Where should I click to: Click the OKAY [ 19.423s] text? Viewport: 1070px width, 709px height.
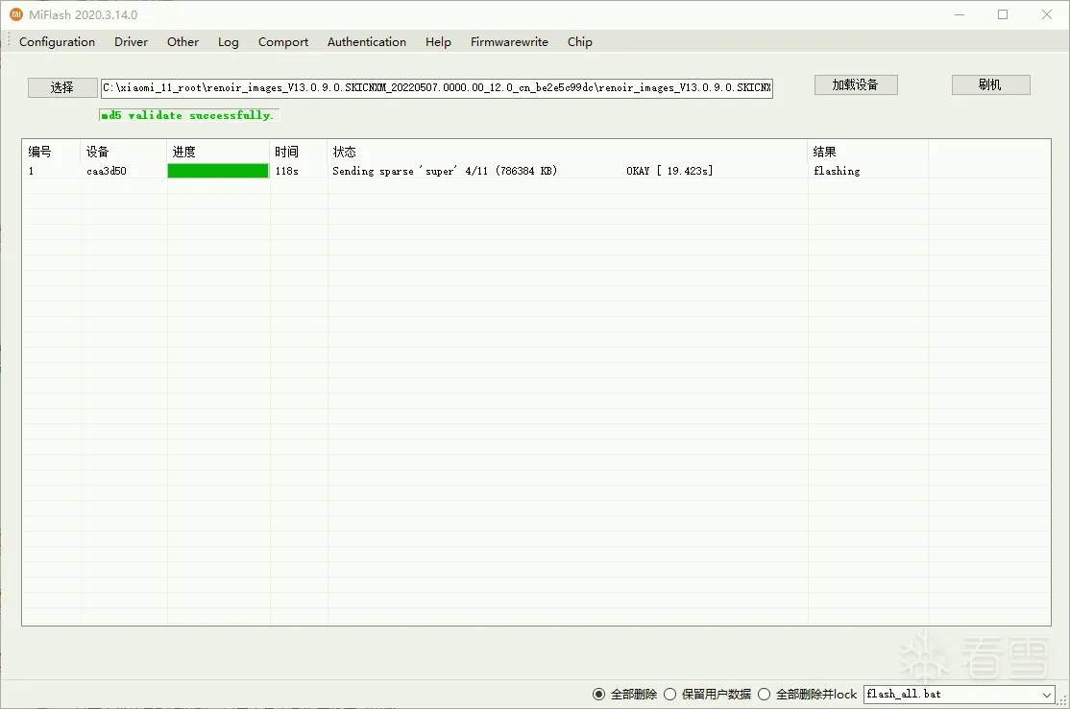(x=669, y=171)
